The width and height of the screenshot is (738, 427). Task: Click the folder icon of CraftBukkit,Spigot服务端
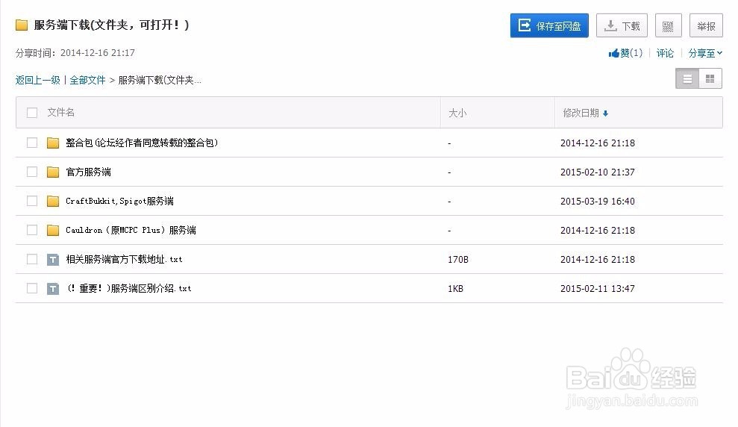(x=53, y=201)
